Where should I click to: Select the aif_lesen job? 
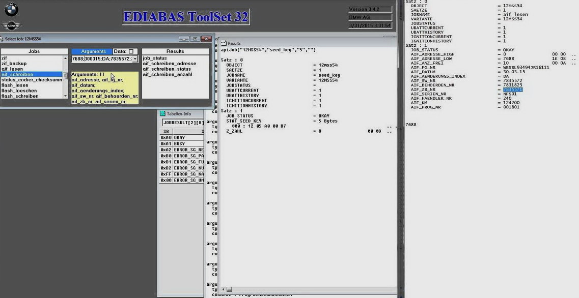(x=32, y=69)
